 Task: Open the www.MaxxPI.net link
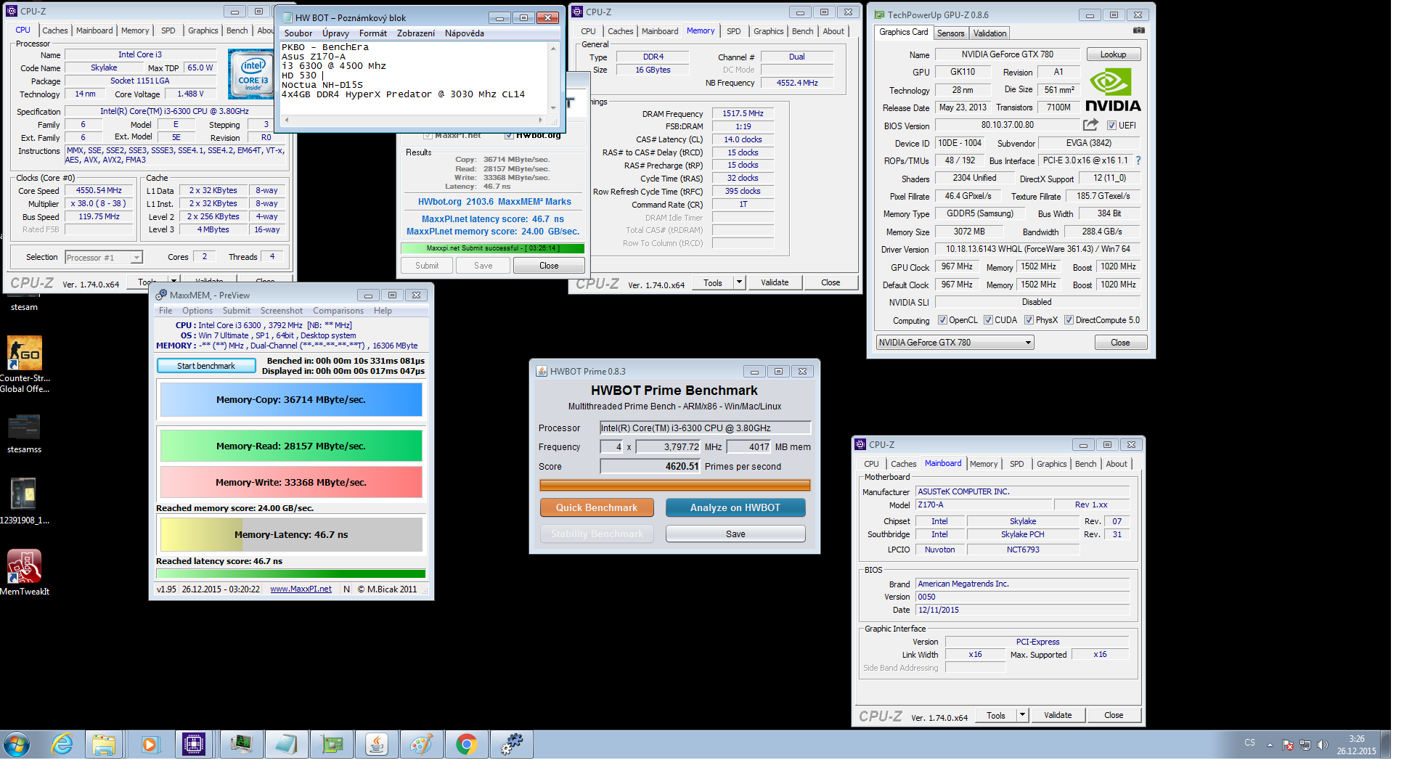(x=301, y=589)
